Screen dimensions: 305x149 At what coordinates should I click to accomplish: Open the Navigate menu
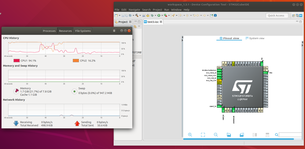coord(134,10)
